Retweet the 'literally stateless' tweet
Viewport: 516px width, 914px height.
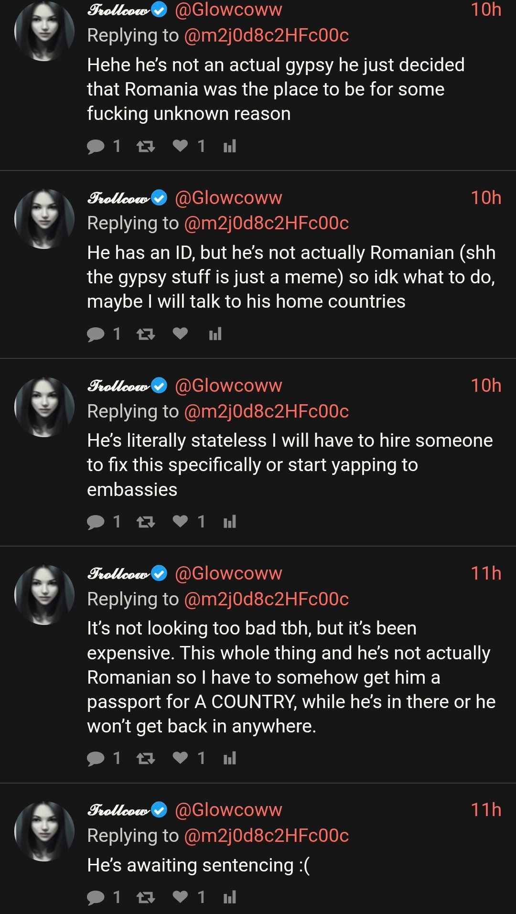point(145,522)
